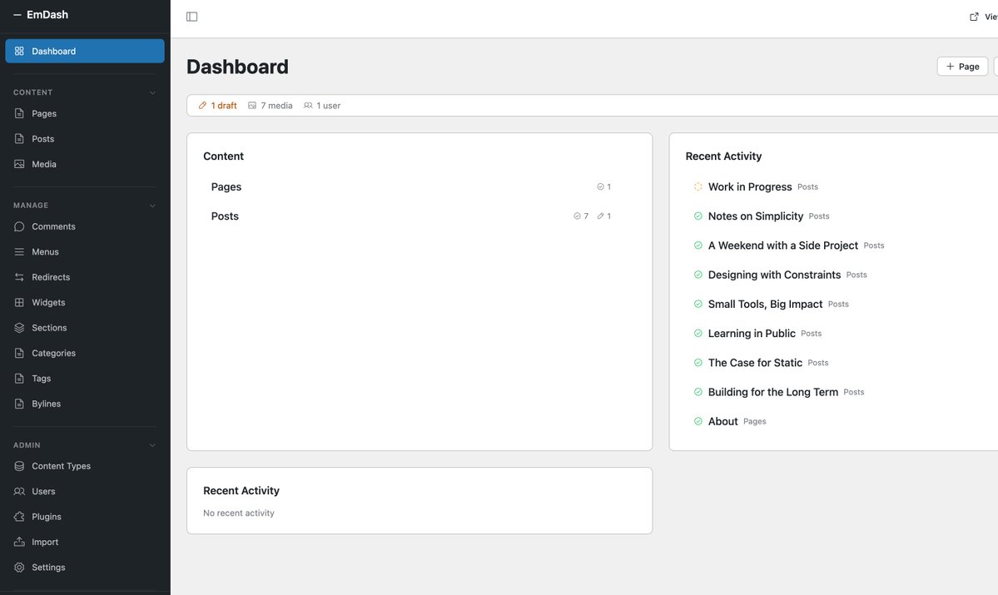The height and width of the screenshot is (595, 998).
Task: Go to Posts in the sidebar
Action: (85, 139)
